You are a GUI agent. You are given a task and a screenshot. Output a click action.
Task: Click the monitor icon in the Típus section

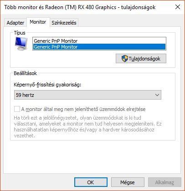21,44
